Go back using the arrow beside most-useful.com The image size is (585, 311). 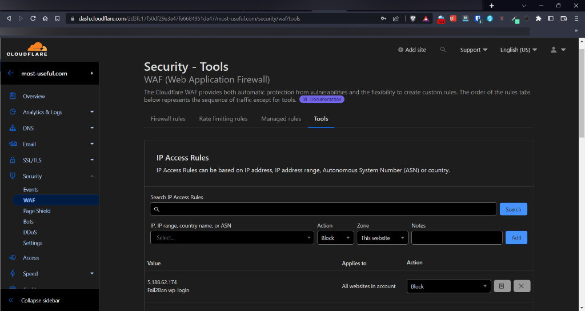click(x=10, y=73)
